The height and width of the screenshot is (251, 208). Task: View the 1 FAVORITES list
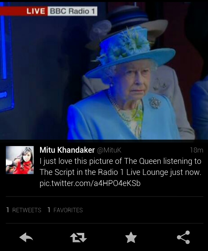click(x=65, y=210)
